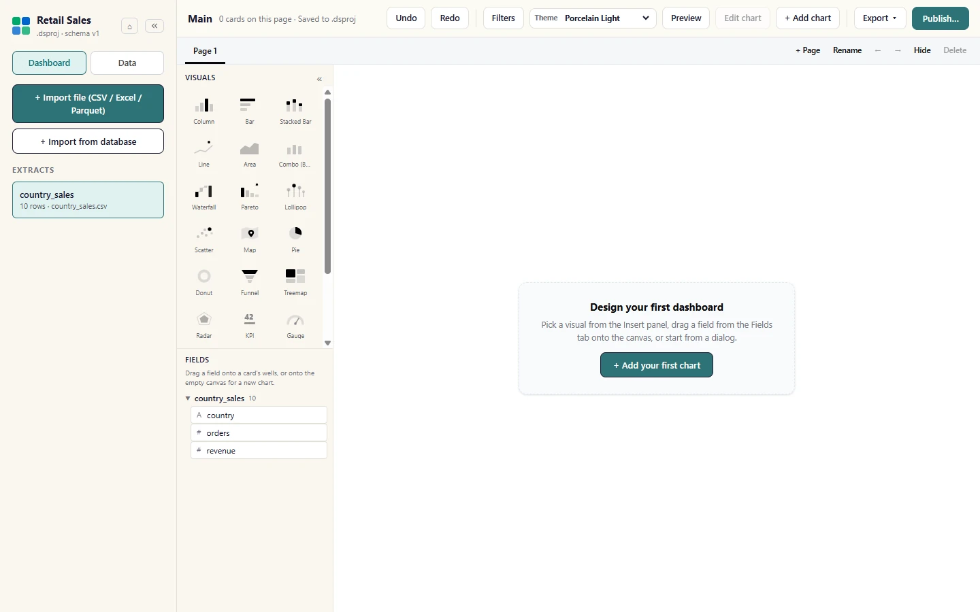980x612 pixels.
Task: Add a new page with + Page
Action: (808, 50)
